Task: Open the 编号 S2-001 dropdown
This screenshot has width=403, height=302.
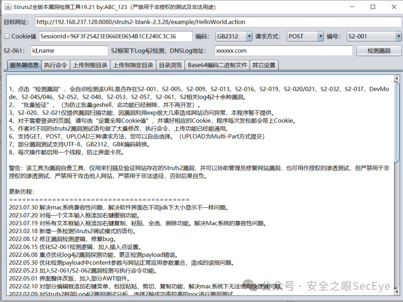Action: pyautogui.click(x=374, y=36)
